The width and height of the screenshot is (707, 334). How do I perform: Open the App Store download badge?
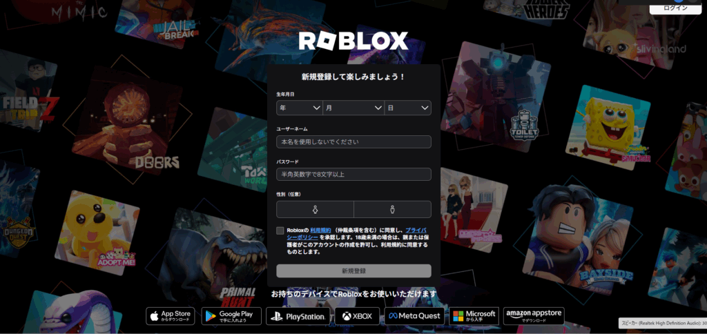171,316
